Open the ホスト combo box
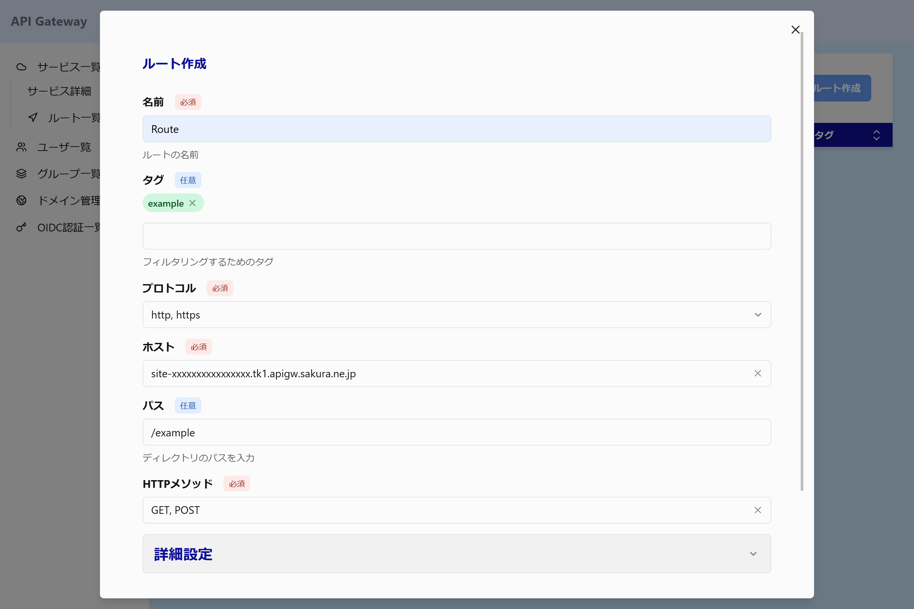Screen dimensions: 914x609 click(457, 373)
